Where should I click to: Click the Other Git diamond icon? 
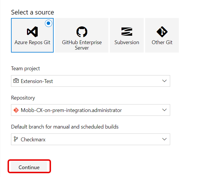coord(162,32)
